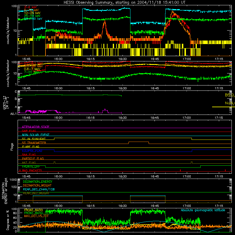Click the "C" GOES class axis label

[x=16, y=92]
